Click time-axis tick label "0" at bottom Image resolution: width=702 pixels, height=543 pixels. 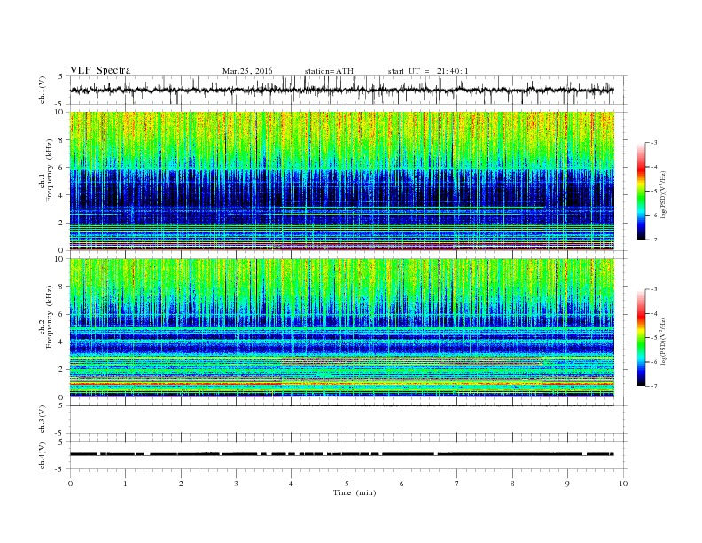(x=70, y=484)
